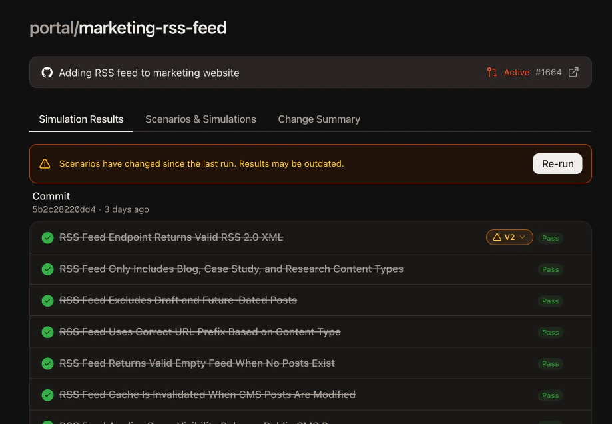Click the commit hash 5b2c28220dd4
Screen dimensions: 612x424
coord(63,209)
